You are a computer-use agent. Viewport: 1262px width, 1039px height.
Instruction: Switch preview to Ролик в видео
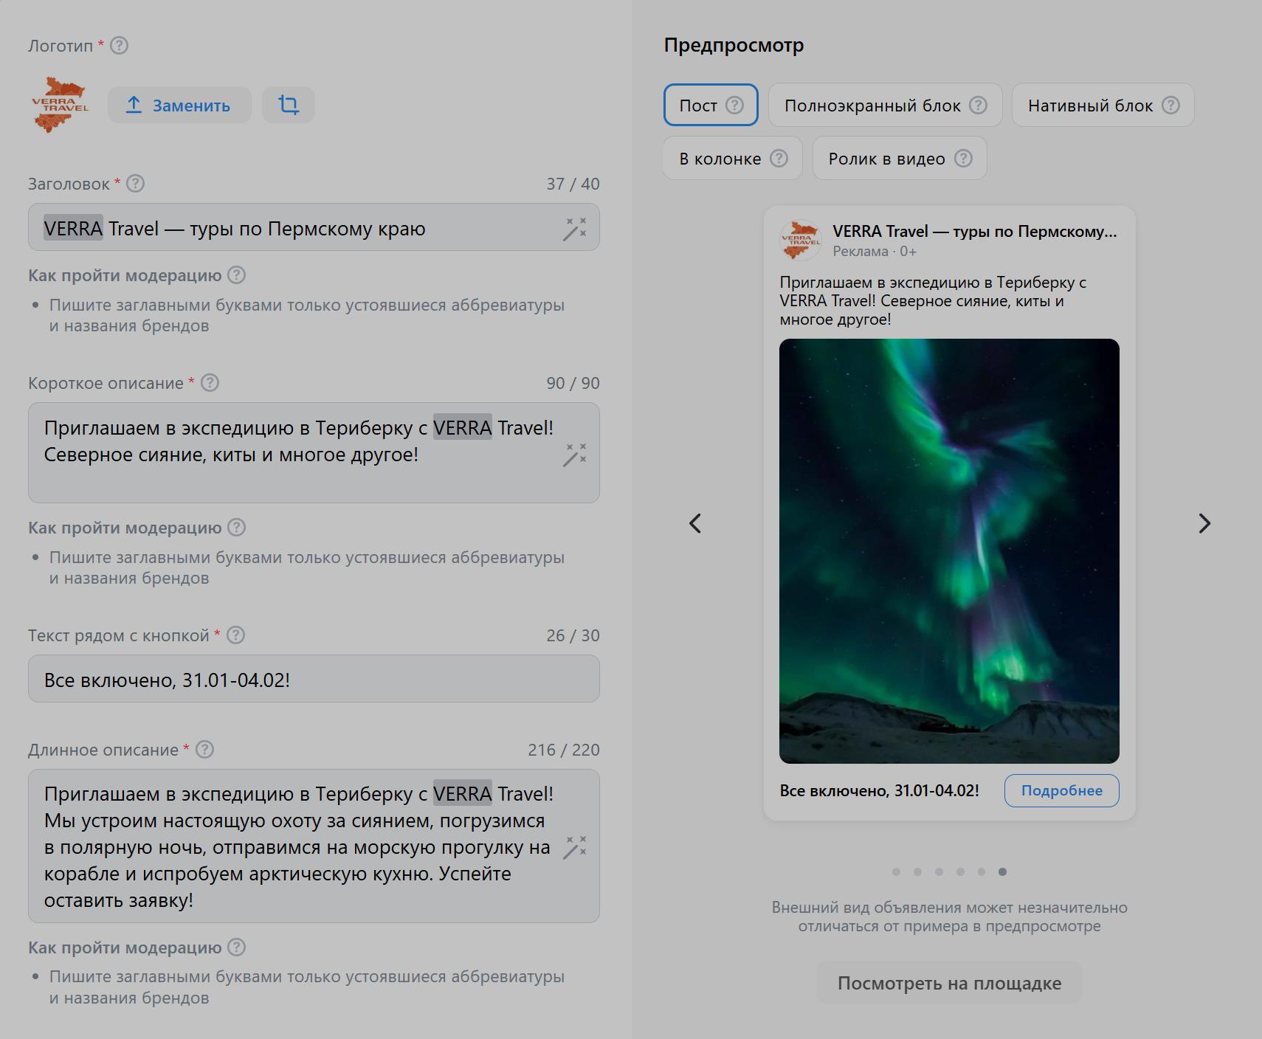(900, 158)
